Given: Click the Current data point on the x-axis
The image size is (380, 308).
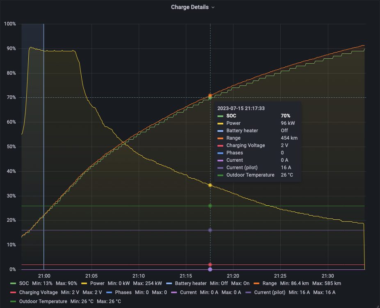Looking at the screenshot, I should 210,269.
